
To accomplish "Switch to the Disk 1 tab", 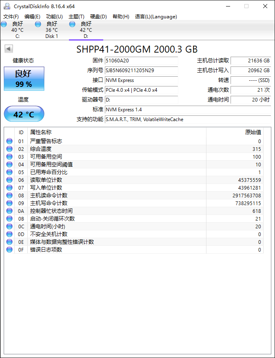I will pyautogui.click(x=52, y=30).
